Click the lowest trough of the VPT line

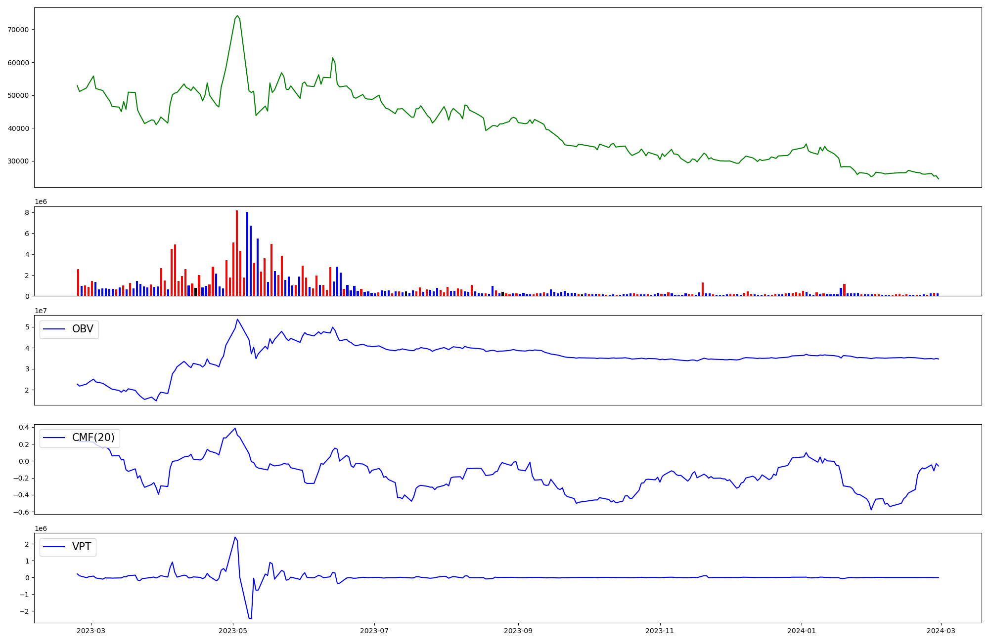point(251,618)
